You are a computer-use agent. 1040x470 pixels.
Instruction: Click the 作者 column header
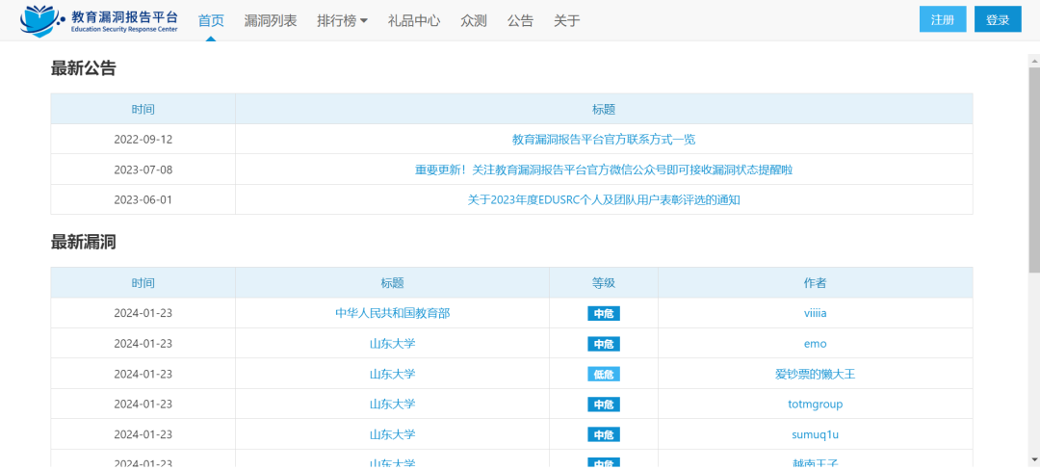pyautogui.click(x=816, y=283)
